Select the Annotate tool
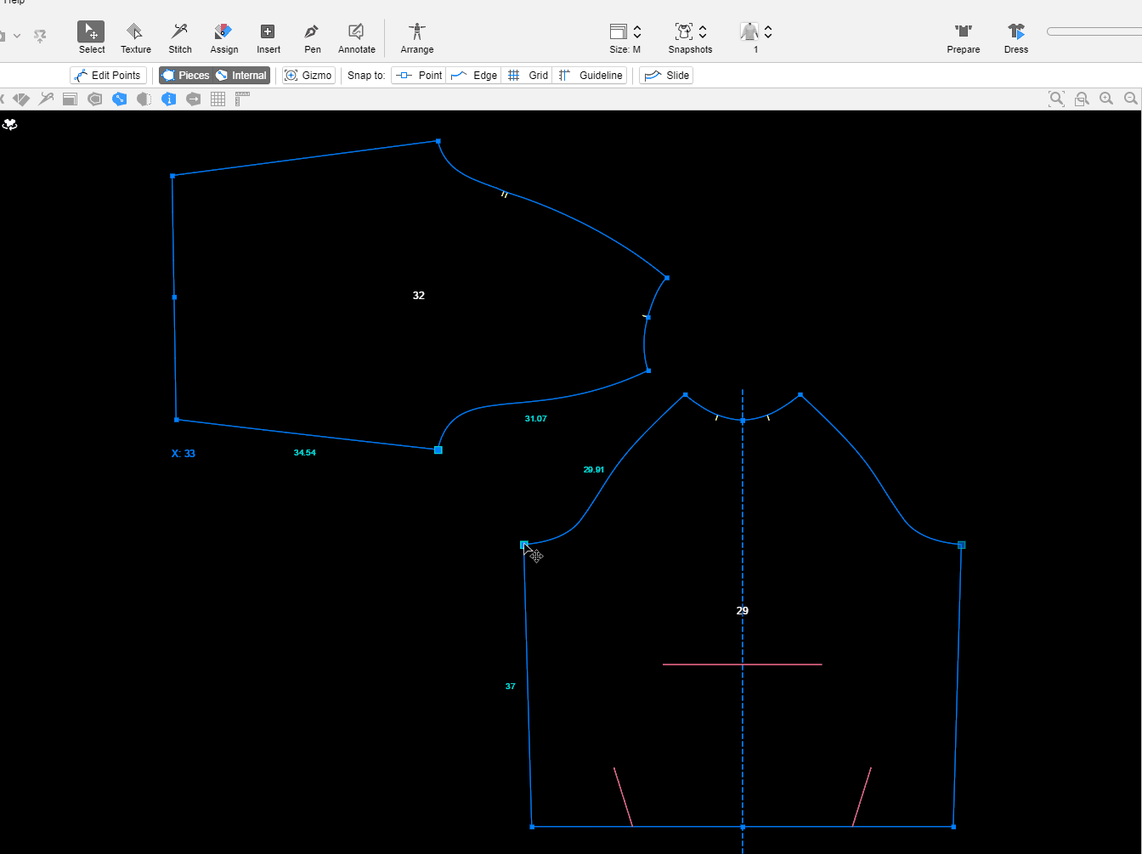The width and height of the screenshot is (1142, 854). [x=357, y=38]
